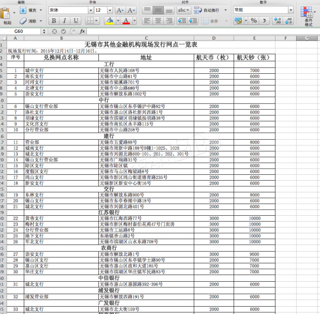Click the fx insert function button

pos(82,31)
